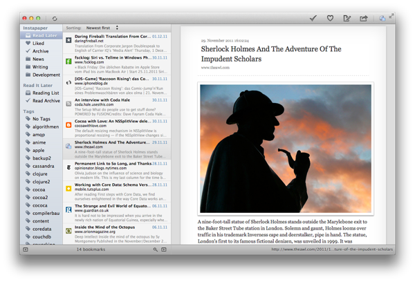415x282 pixels.
Task: Click the Daring Fireball star favicon
Action: pos(68,40)
